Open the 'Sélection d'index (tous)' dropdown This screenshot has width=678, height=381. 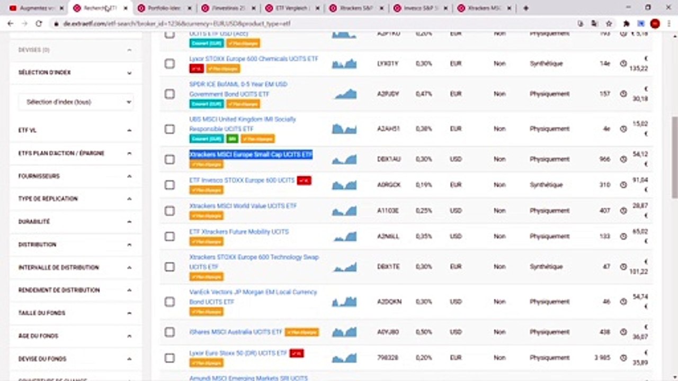coord(76,102)
